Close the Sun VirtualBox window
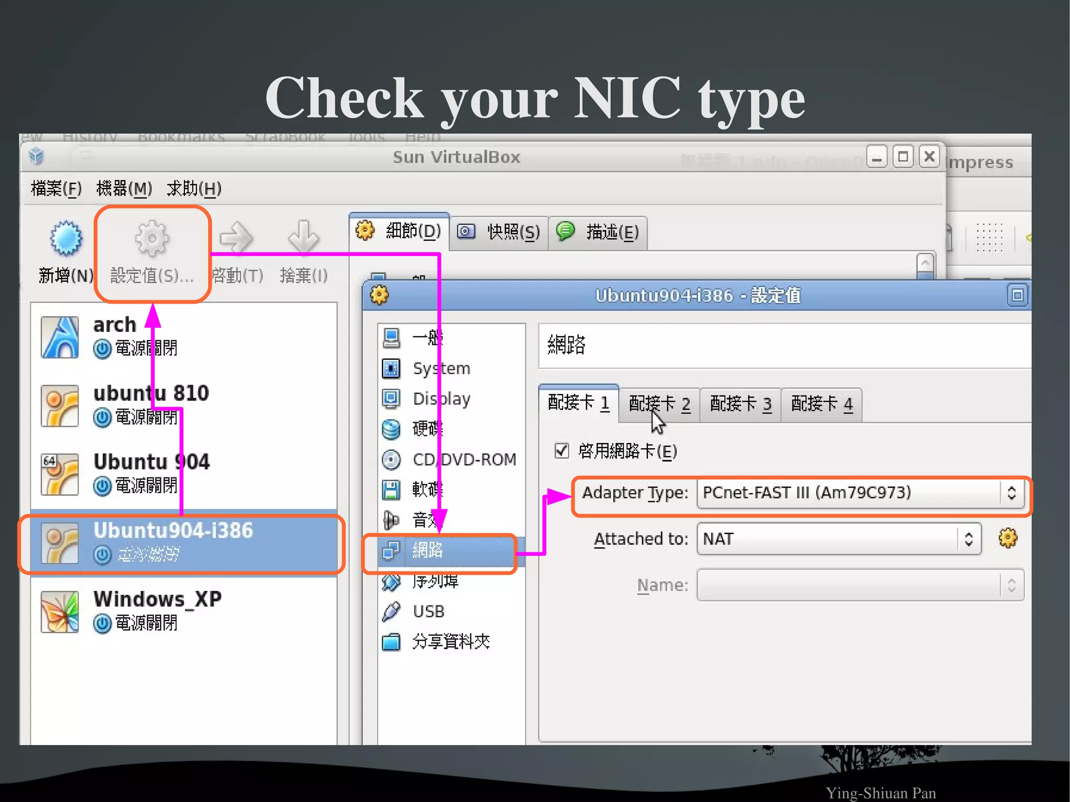This screenshot has width=1070, height=802. (x=929, y=157)
